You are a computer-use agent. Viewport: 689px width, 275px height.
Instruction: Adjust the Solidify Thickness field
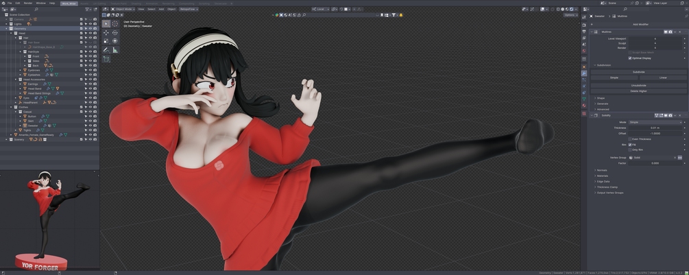[655, 128]
